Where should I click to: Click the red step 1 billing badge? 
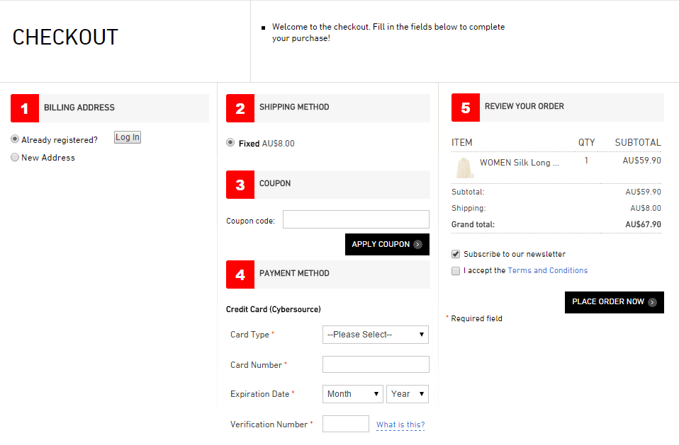coord(25,108)
